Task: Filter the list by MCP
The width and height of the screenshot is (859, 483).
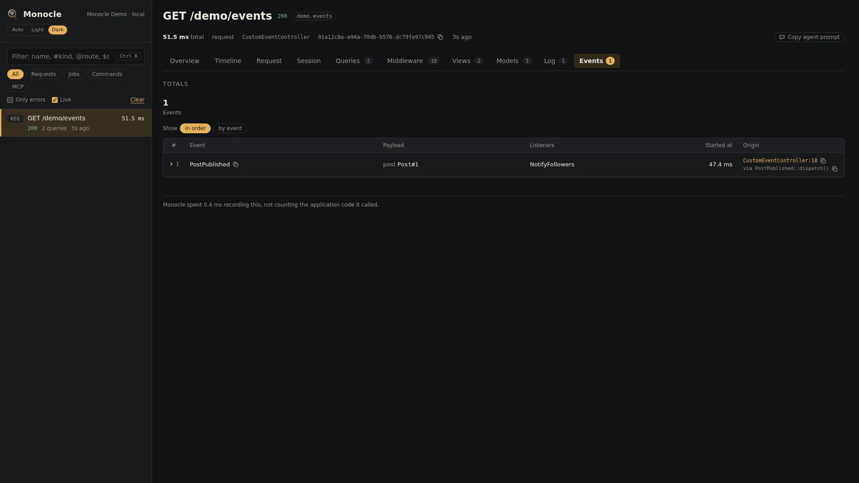Action: click(18, 87)
